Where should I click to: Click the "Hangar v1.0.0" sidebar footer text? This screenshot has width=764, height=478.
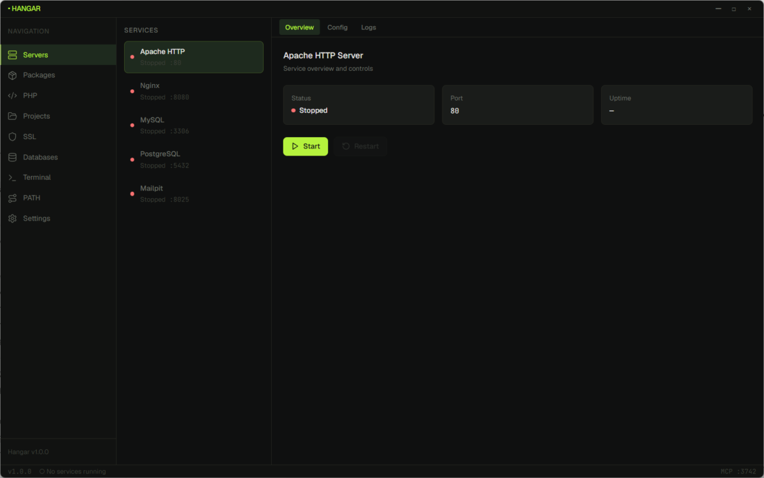pyautogui.click(x=28, y=452)
